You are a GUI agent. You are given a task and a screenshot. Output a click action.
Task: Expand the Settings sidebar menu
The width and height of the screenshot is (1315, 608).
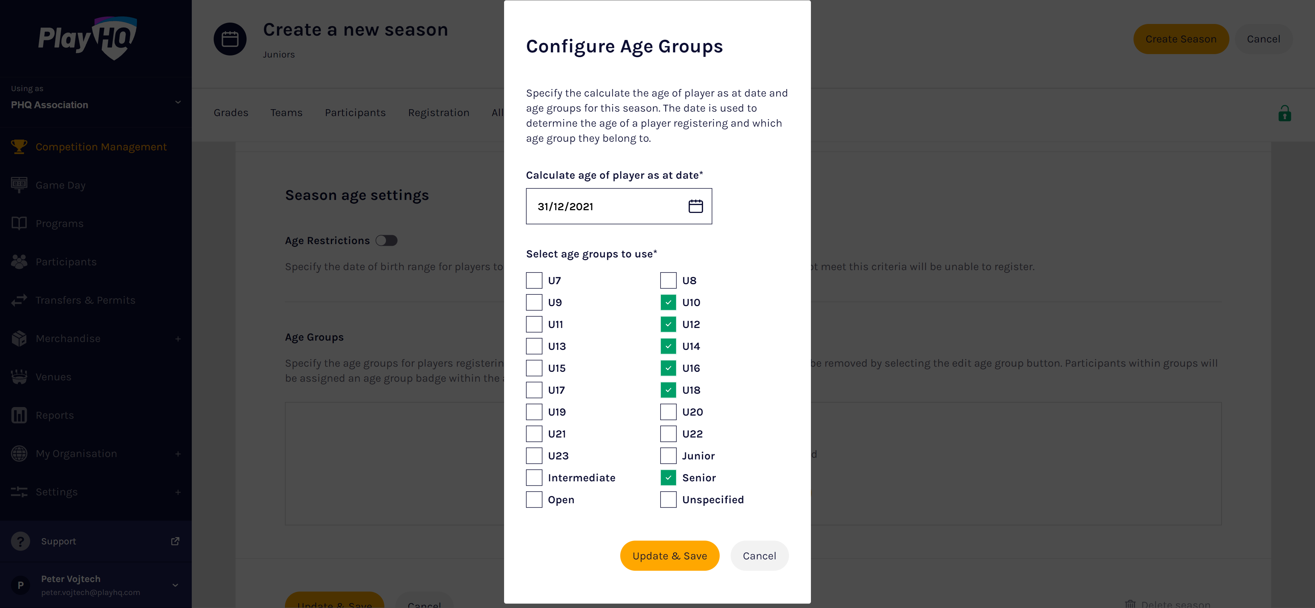pos(177,492)
